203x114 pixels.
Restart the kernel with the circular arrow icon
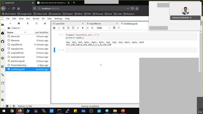point(88,28)
